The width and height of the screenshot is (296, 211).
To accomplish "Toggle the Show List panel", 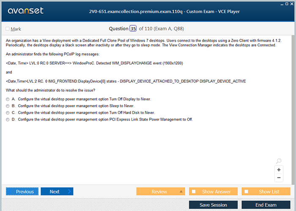I will point(266,192).
